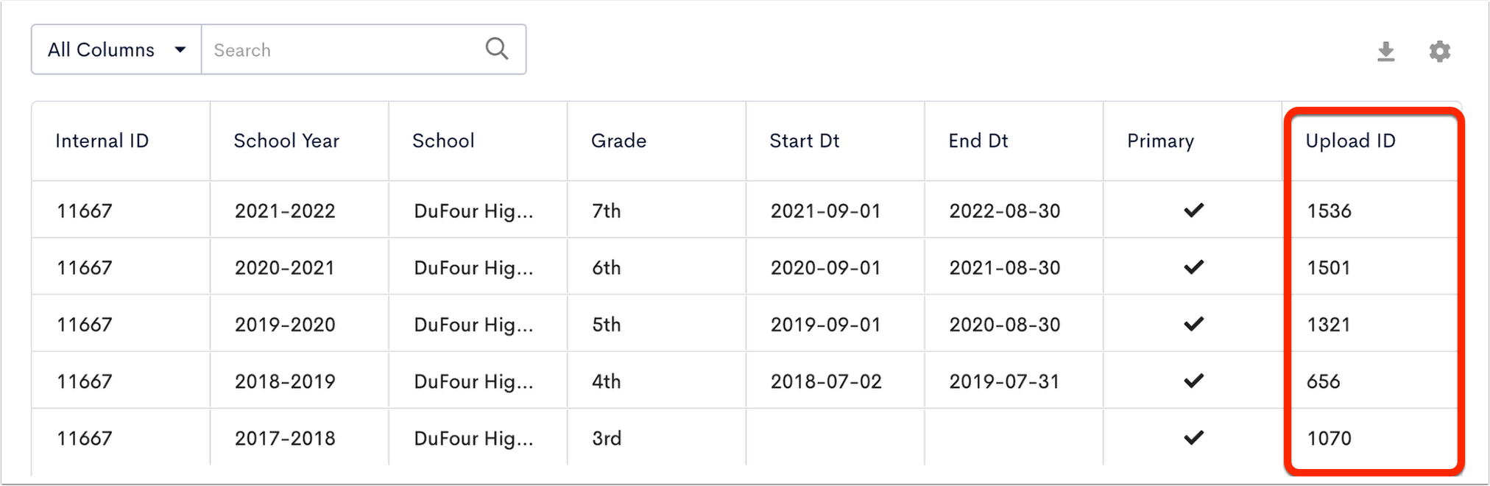Click the dropdown arrow beside All Columns
The width and height of the screenshot is (1490, 486).
point(180,50)
